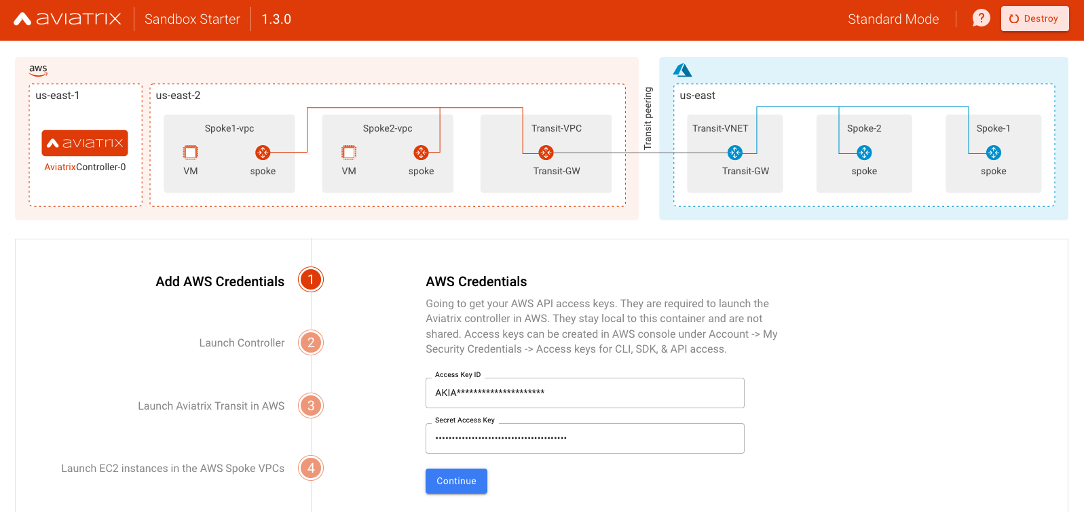
Task: Click the Spoke1-vpc label
Action: (229, 128)
